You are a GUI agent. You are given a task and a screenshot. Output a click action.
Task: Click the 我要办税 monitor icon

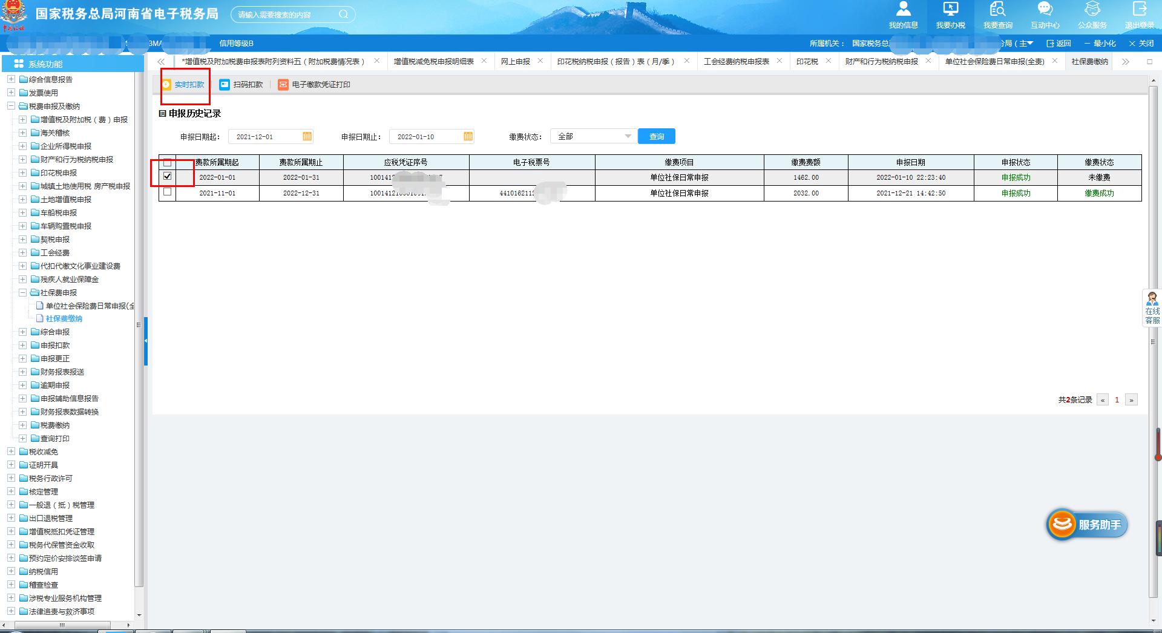[950, 10]
